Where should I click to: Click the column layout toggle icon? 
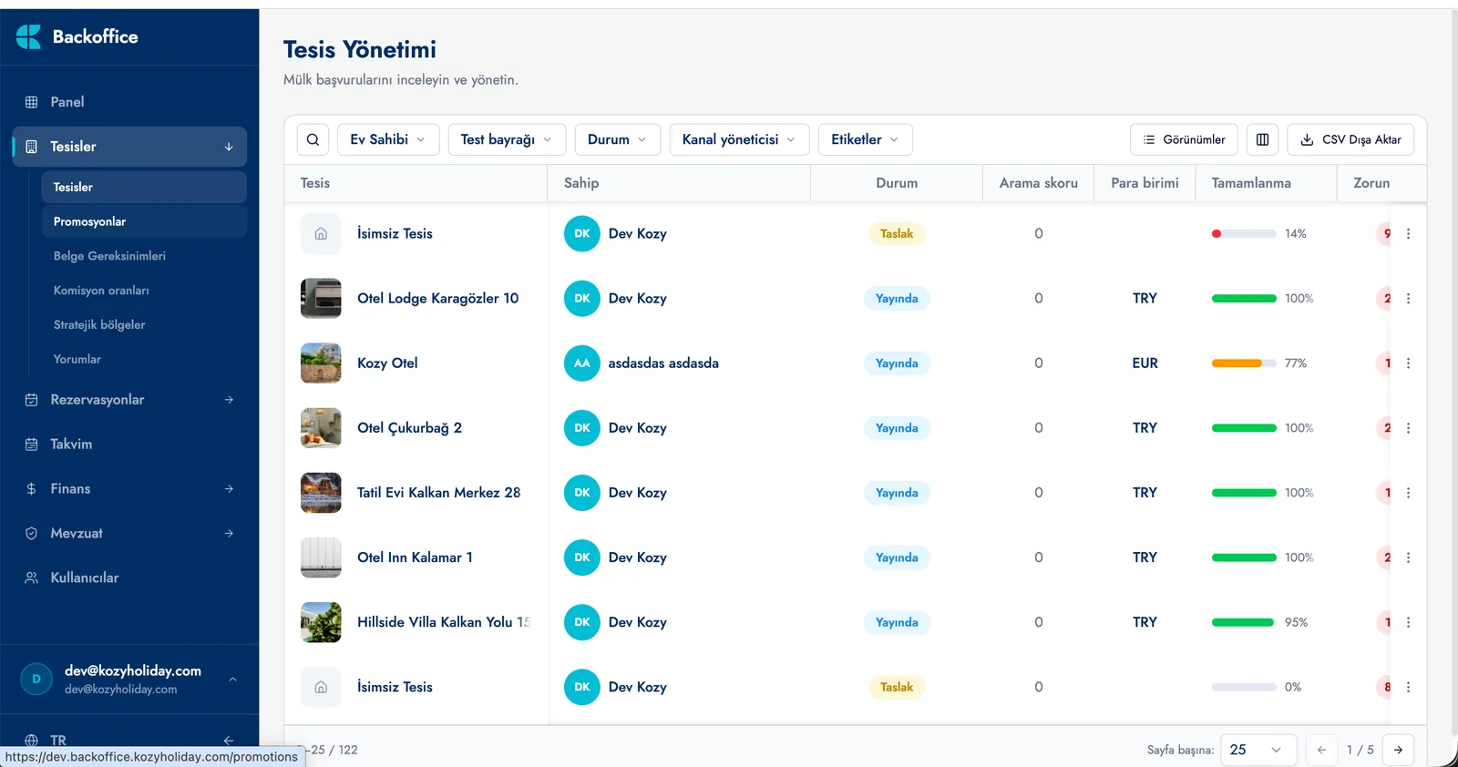[x=1262, y=139]
